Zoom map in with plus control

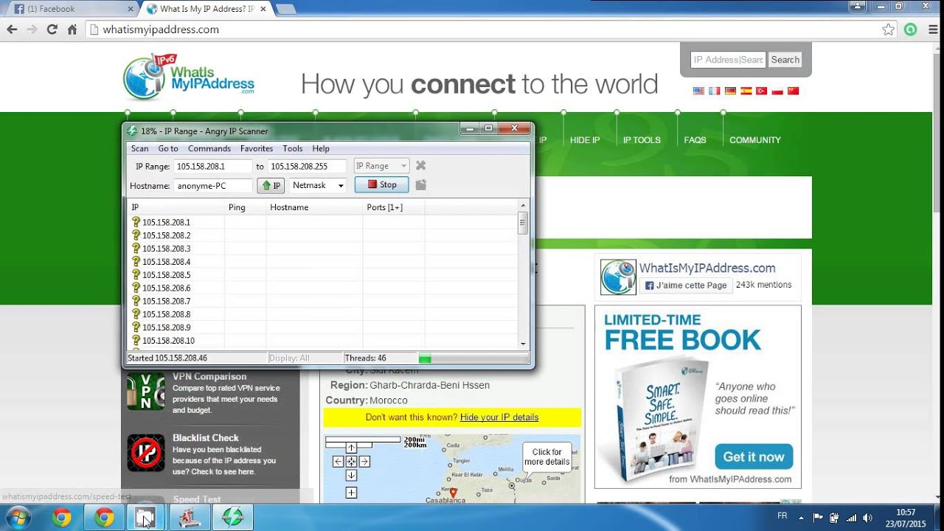click(351, 493)
